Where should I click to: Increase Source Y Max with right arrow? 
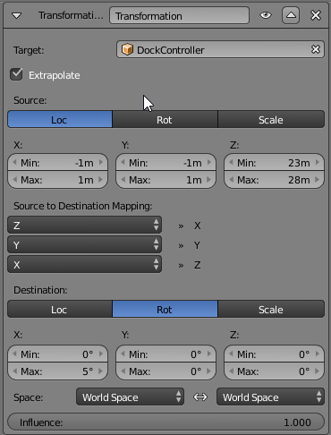[x=209, y=180]
